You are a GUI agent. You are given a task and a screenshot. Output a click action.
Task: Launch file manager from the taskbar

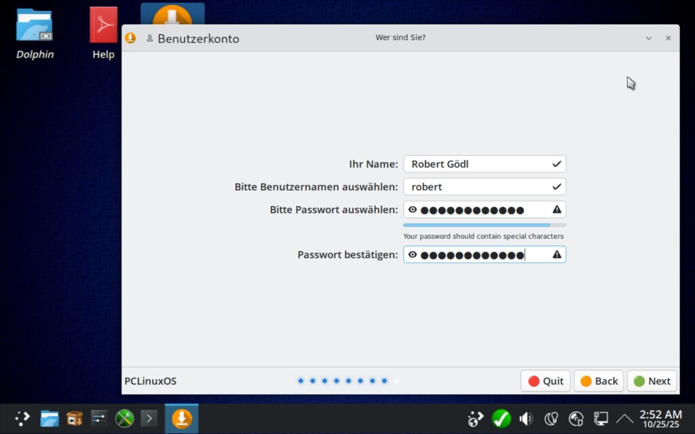[x=49, y=418]
